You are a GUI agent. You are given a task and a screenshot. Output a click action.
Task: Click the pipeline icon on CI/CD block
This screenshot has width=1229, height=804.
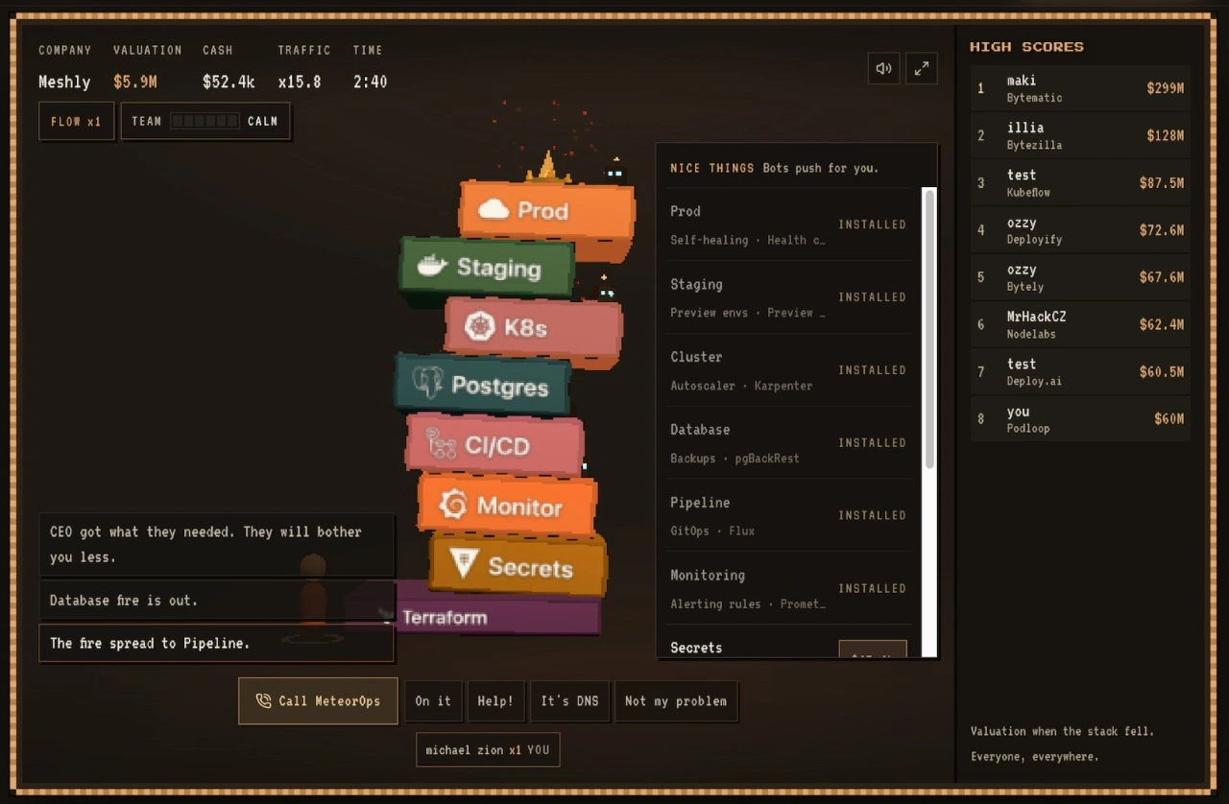coord(441,443)
